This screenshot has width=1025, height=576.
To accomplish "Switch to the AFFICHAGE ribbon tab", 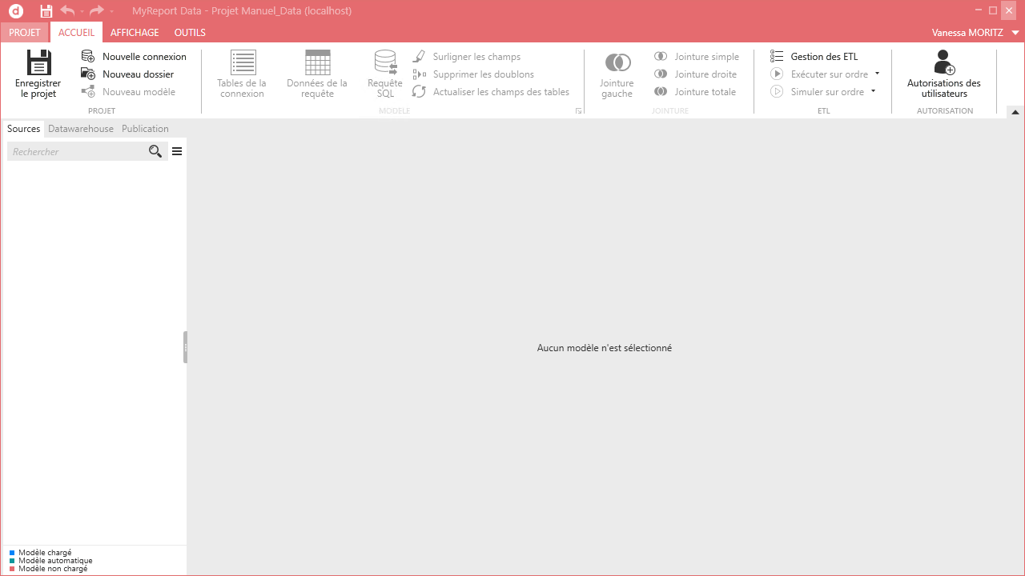I will coord(135,33).
